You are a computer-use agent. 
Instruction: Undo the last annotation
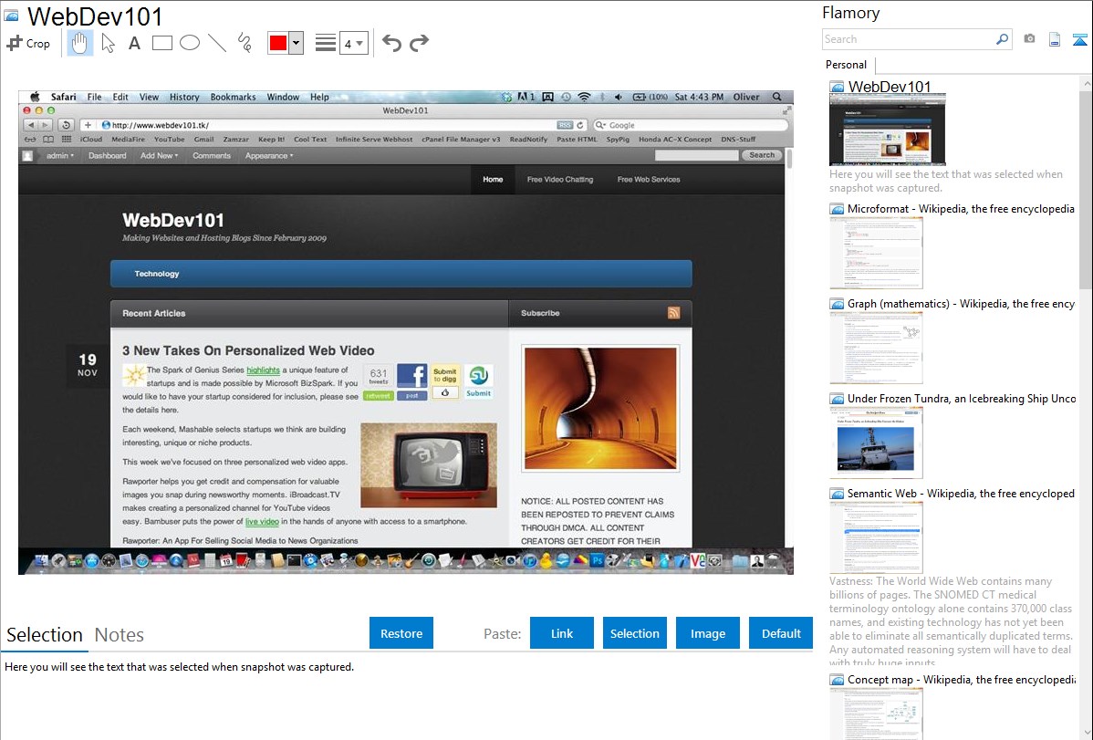(391, 43)
